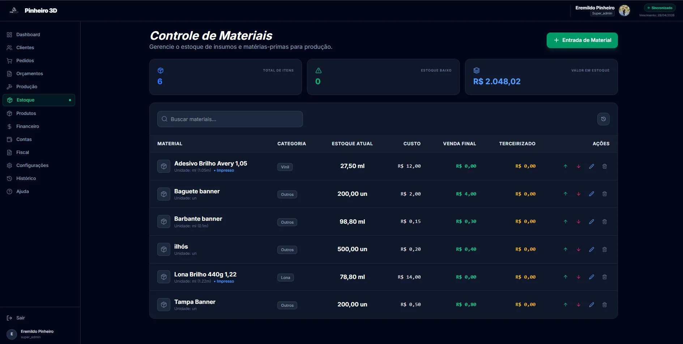Edit the Barbante banner material
The width and height of the screenshot is (683, 344).
click(x=592, y=222)
